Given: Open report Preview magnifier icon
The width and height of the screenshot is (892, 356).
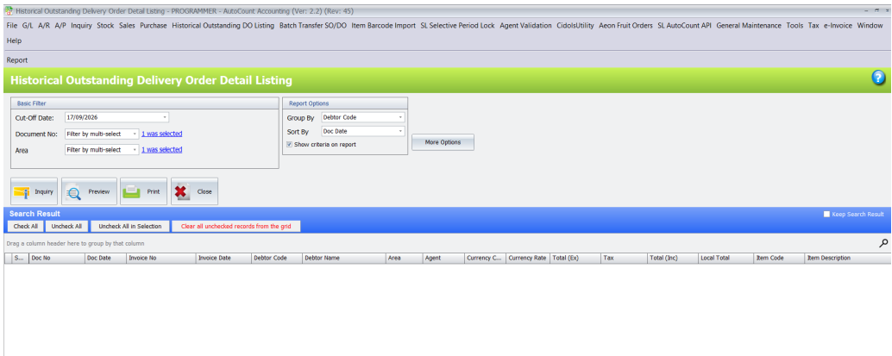Looking at the screenshot, I should [x=74, y=192].
